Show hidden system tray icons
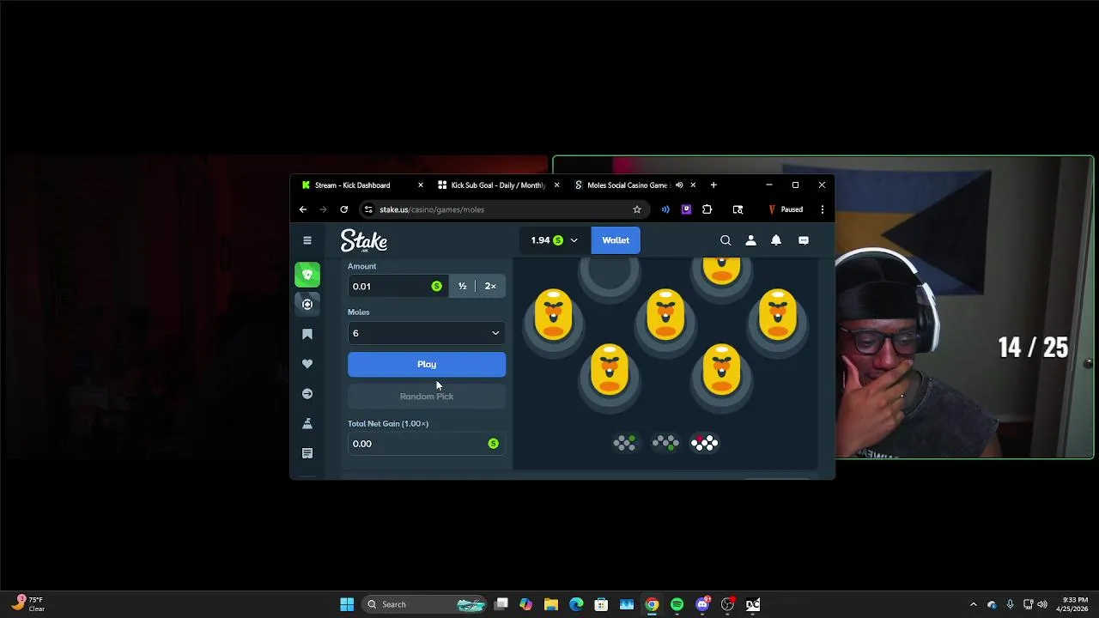 click(973, 604)
